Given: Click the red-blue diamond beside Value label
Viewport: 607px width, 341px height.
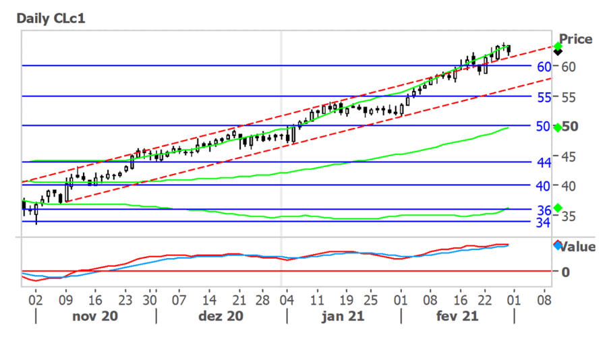Looking at the screenshot, I should click(x=557, y=245).
